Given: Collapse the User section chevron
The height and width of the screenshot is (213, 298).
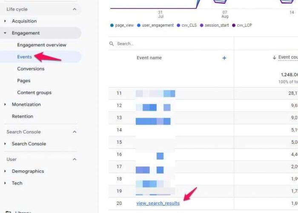Looking at the screenshot, I should pos(74,159).
